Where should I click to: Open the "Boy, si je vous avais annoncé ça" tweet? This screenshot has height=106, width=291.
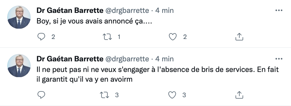pos(94,21)
